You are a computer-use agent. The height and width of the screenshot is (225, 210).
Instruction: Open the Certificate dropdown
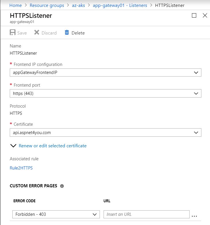105,133
